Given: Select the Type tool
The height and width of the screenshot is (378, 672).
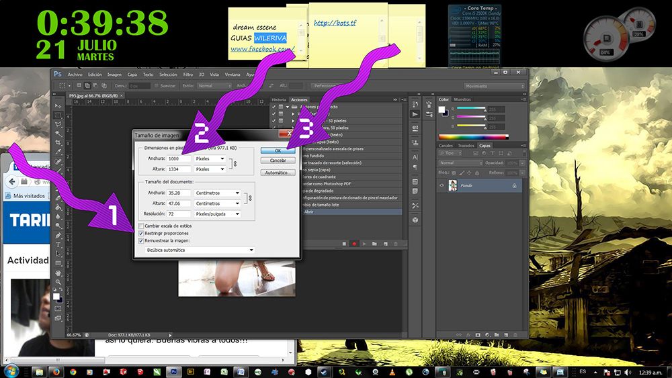Looking at the screenshot, I should tap(58, 245).
